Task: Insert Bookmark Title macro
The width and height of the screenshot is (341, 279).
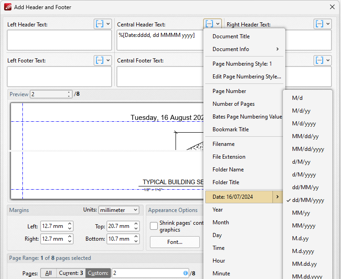Action: click(x=244, y=129)
